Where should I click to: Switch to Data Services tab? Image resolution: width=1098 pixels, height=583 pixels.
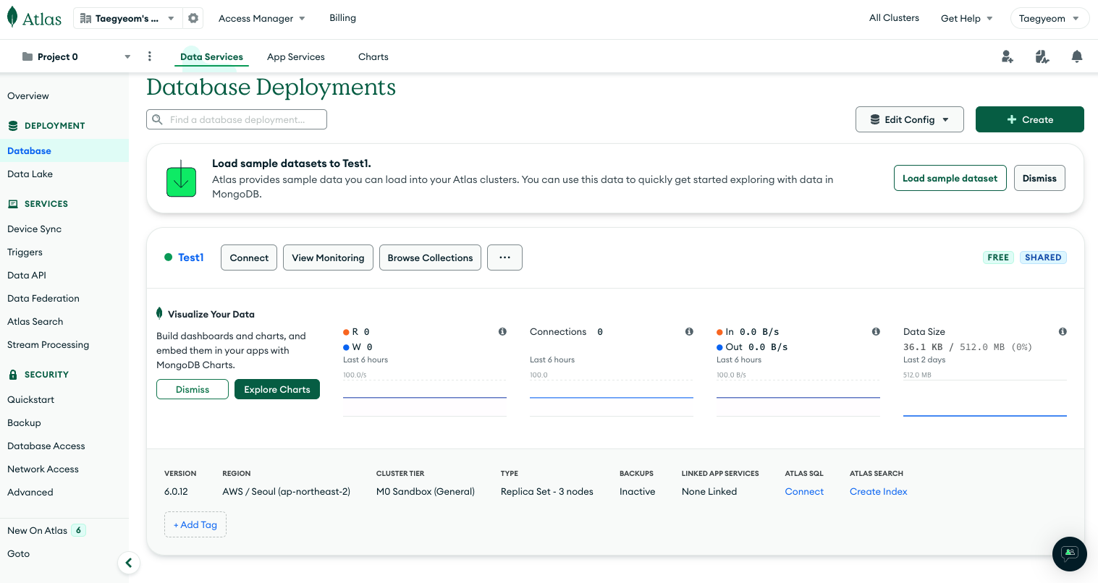(x=211, y=56)
